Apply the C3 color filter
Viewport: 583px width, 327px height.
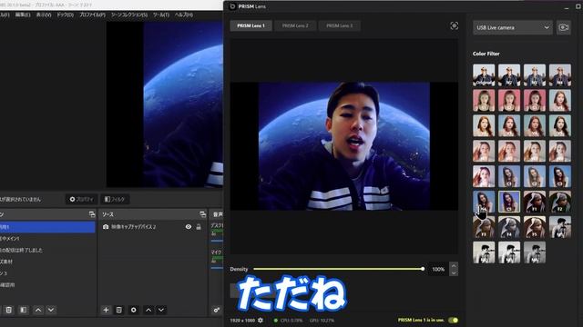560,176
